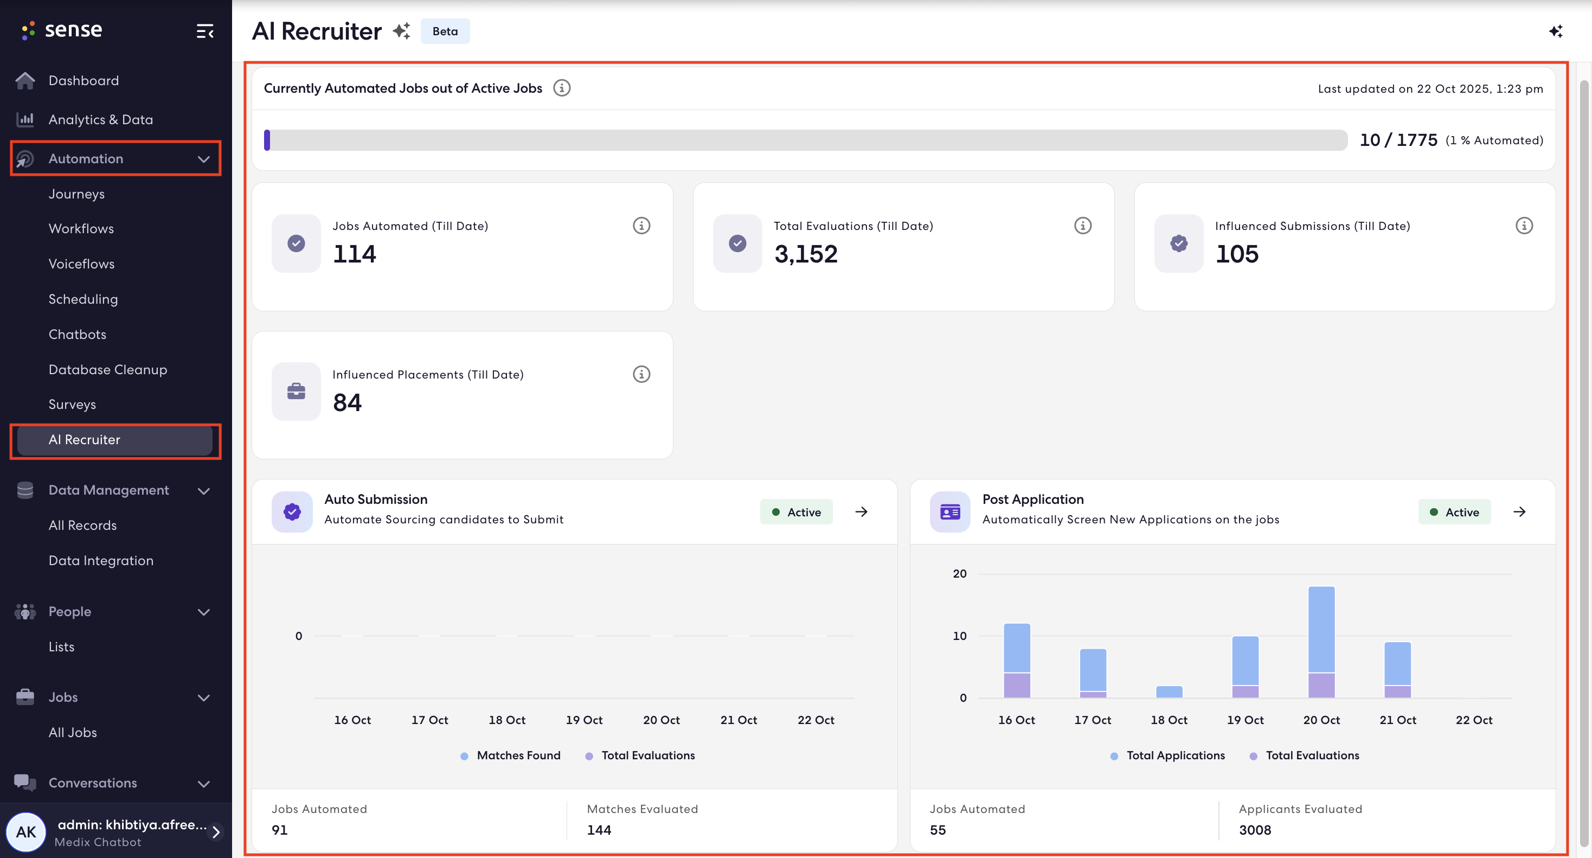This screenshot has height=858, width=1592.
Task: Open Auto Submission details arrow
Action: coord(862,512)
